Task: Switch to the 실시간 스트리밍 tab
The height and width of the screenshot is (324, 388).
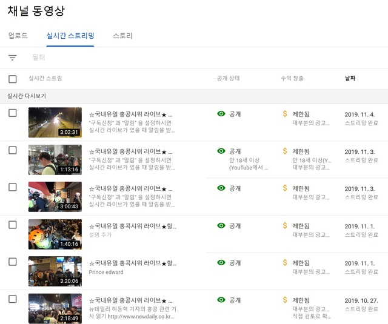Action: coord(70,36)
